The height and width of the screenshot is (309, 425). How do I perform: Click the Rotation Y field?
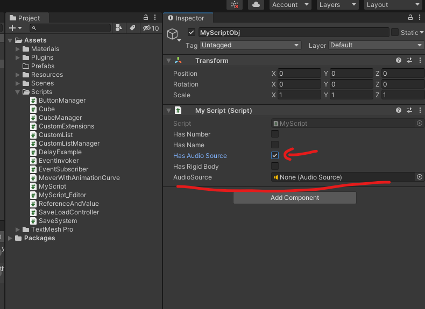click(351, 84)
